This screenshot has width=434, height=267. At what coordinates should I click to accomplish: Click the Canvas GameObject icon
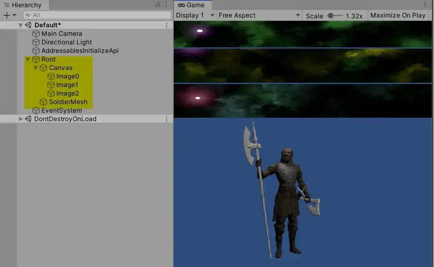pyautogui.click(x=43, y=68)
